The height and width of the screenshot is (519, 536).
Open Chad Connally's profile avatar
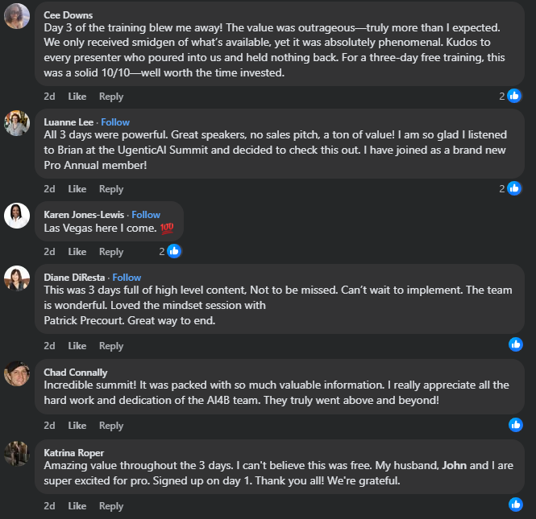[x=17, y=373]
